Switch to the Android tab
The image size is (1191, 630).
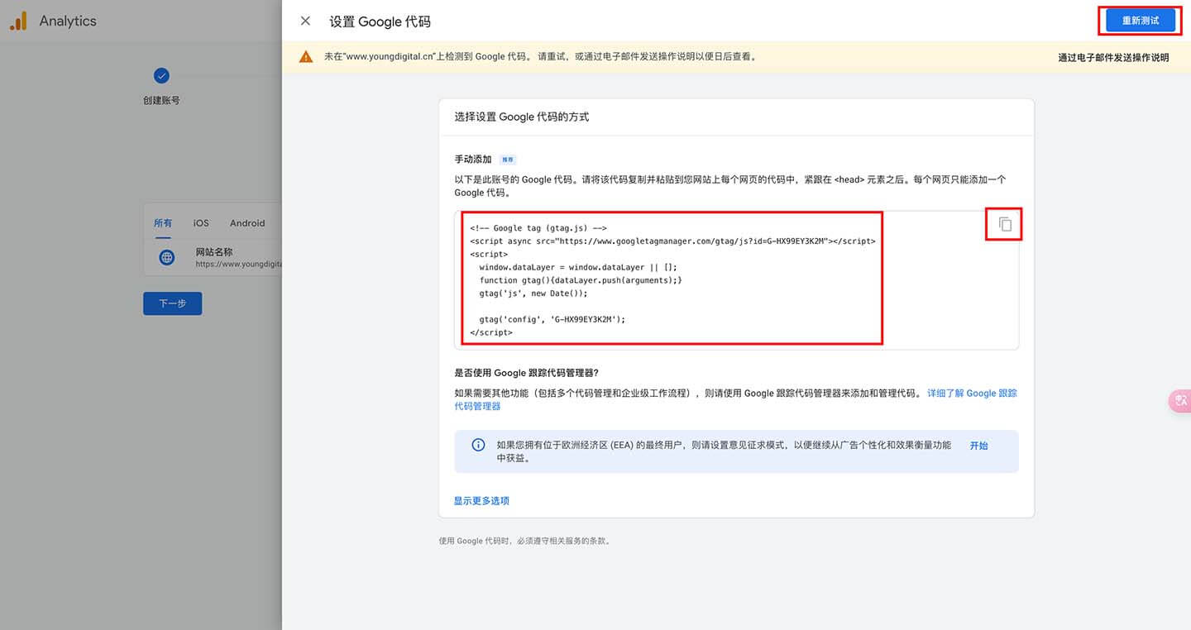[x=247, y=223]
